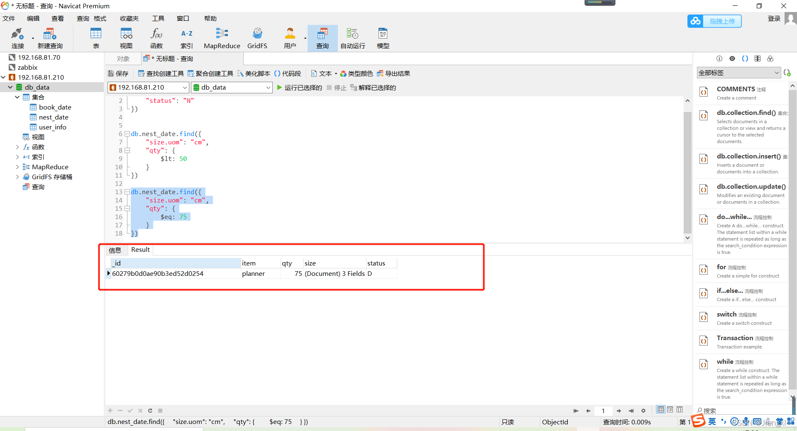Open the View (视图) toolbar icon
The width and height of the screenshot is (797, 431).
(x=126, y=38)
